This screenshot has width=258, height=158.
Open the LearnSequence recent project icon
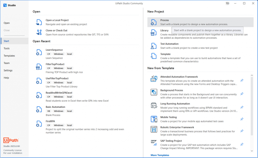click(39, 52)
